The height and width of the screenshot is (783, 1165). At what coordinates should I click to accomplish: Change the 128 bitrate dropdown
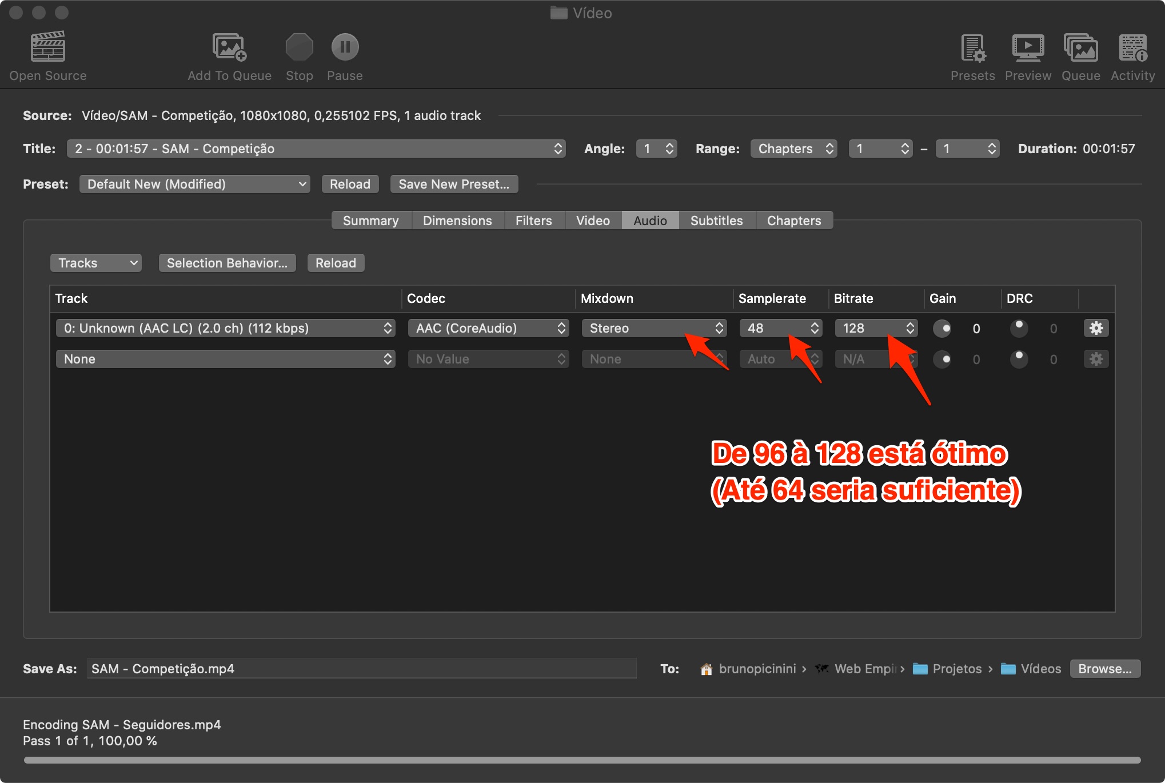pyautogui.click(x=876, y=328)
